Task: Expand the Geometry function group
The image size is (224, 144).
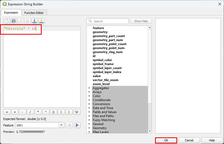Action: click(89, 128)
